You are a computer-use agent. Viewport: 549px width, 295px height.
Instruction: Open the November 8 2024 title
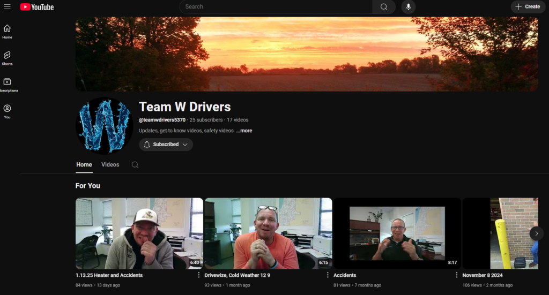(483, 275)
